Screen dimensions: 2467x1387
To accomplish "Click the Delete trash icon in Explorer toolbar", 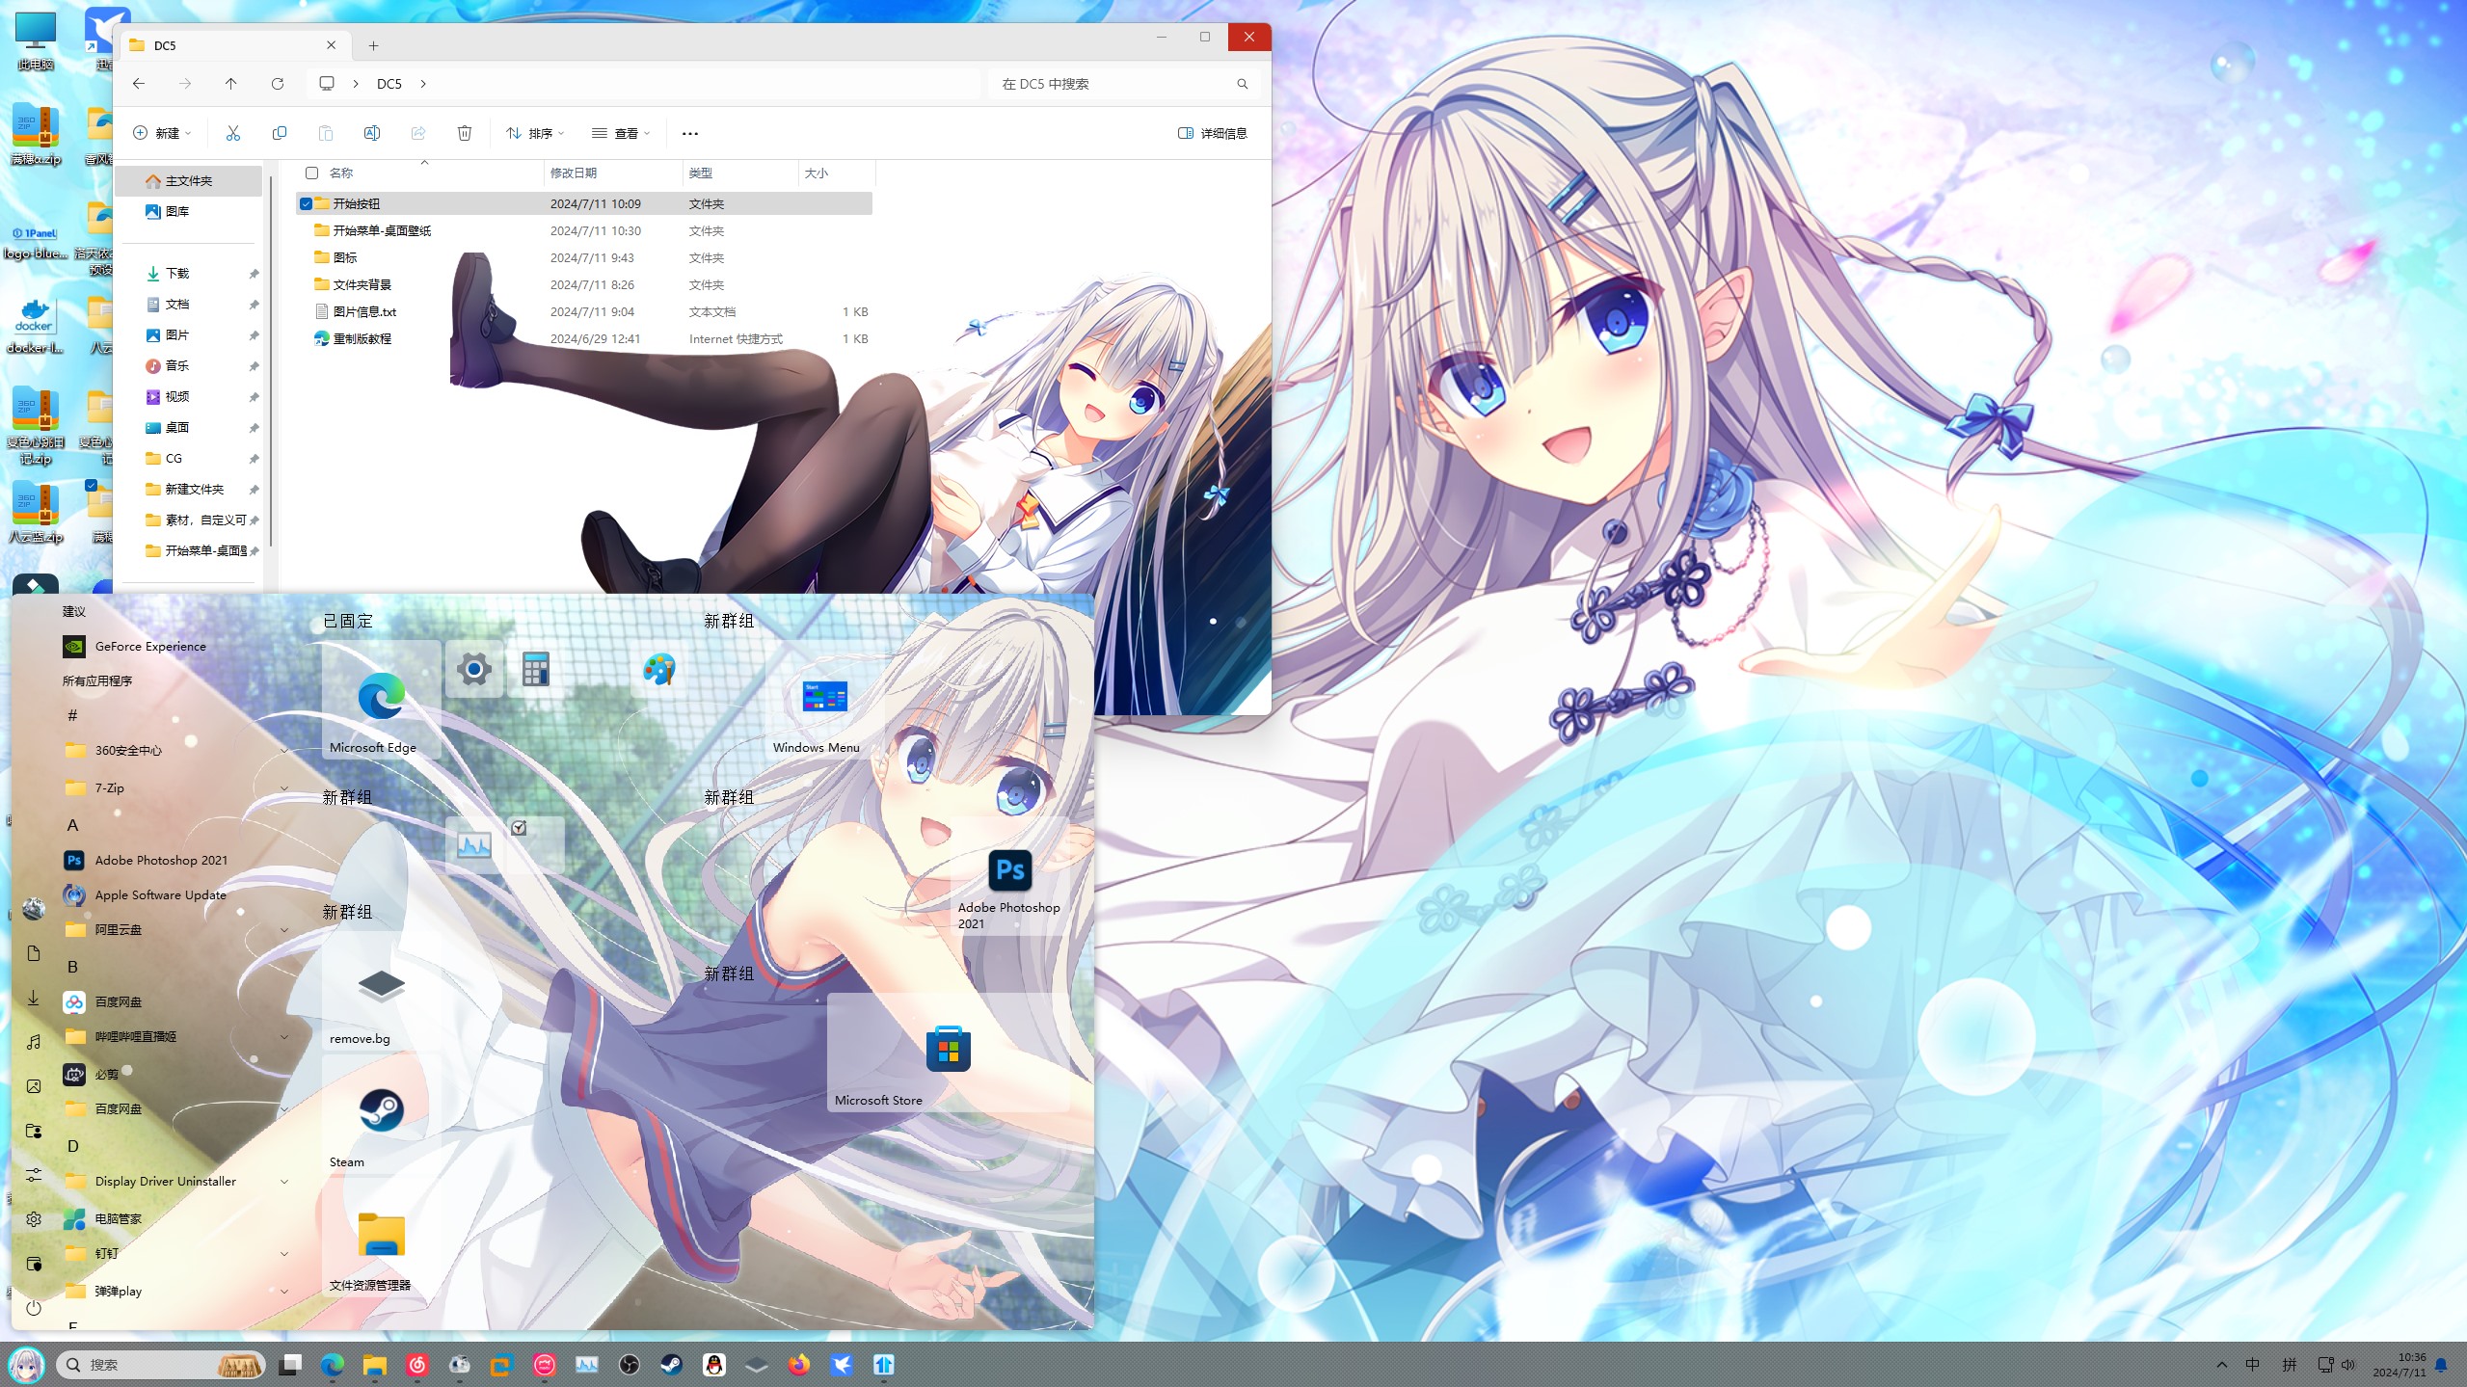I will click(x=464, y=133).
